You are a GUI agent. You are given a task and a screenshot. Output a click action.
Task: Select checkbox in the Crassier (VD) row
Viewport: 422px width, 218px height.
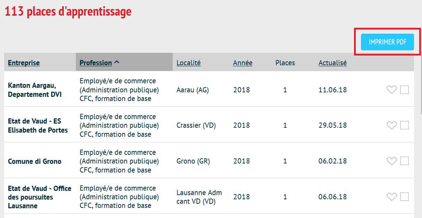click(x=404, y=125)
